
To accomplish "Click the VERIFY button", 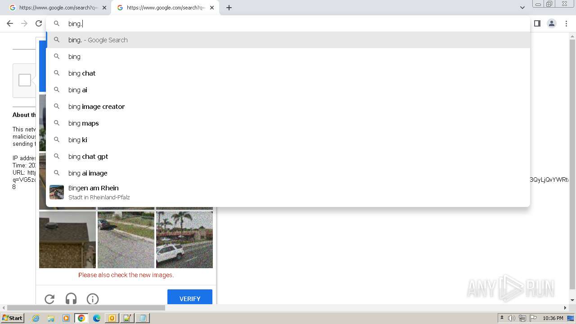I will pos(190,297).
